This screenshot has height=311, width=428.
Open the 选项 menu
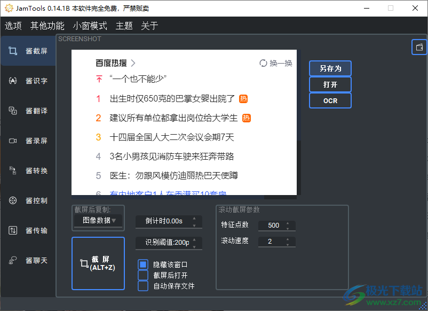(x=13, y=26)
